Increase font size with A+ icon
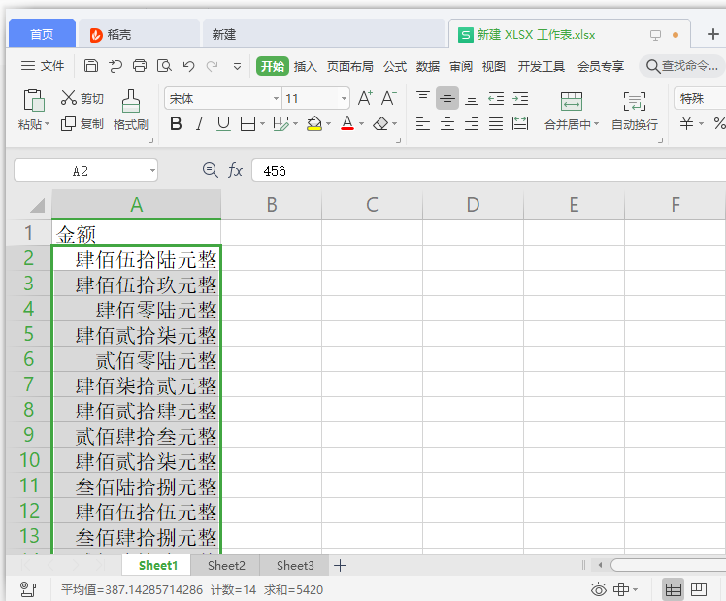Screen dimensions: 726x601 pyautogui.click(x=365, y=98)
